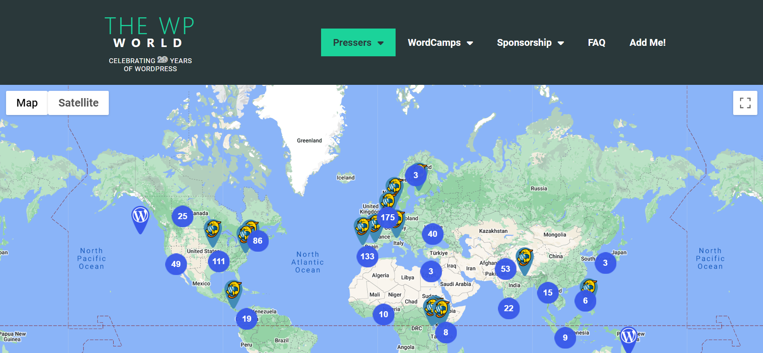This screenshot has width=763, height=353.
Task: Open the WordCamps menu
Action: point(440,43)
